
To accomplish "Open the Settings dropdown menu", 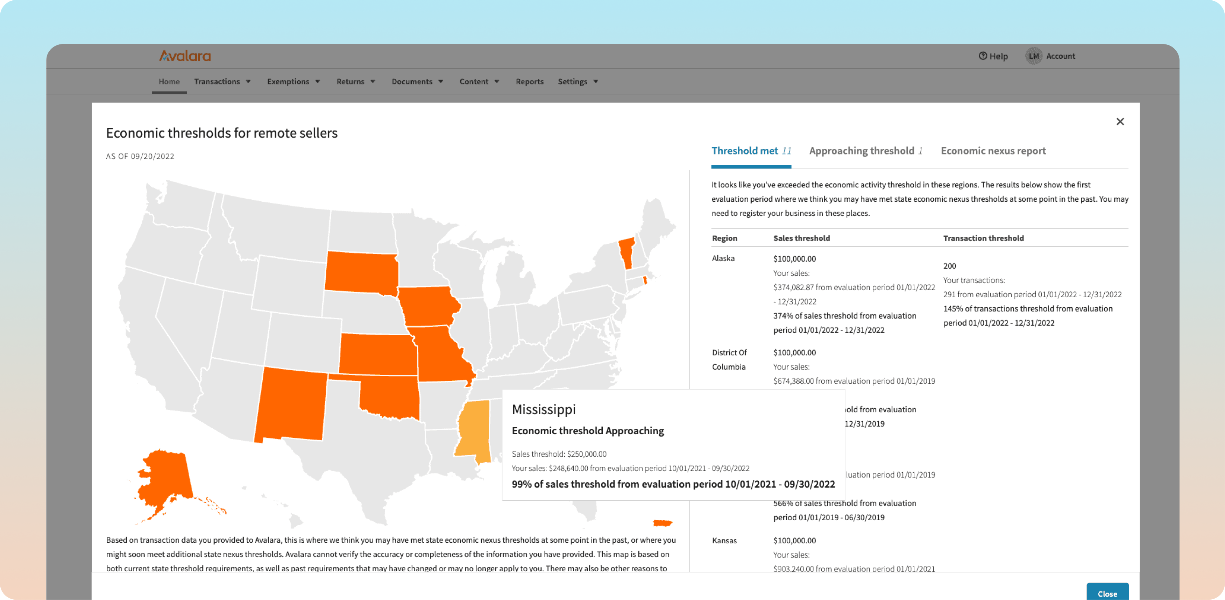I will (x=578, y=82).
